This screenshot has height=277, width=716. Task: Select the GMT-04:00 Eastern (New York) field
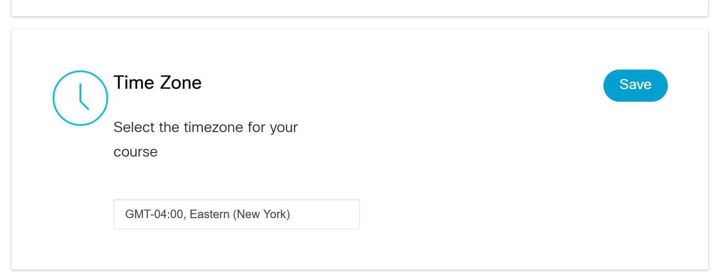pyautogui.click(x=237, y=214)
